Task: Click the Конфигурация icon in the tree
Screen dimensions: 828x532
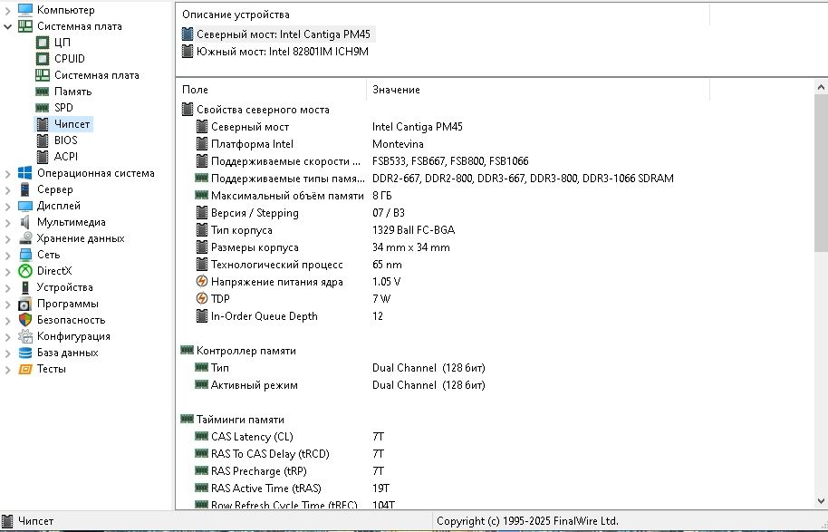Action: [24, 336]
